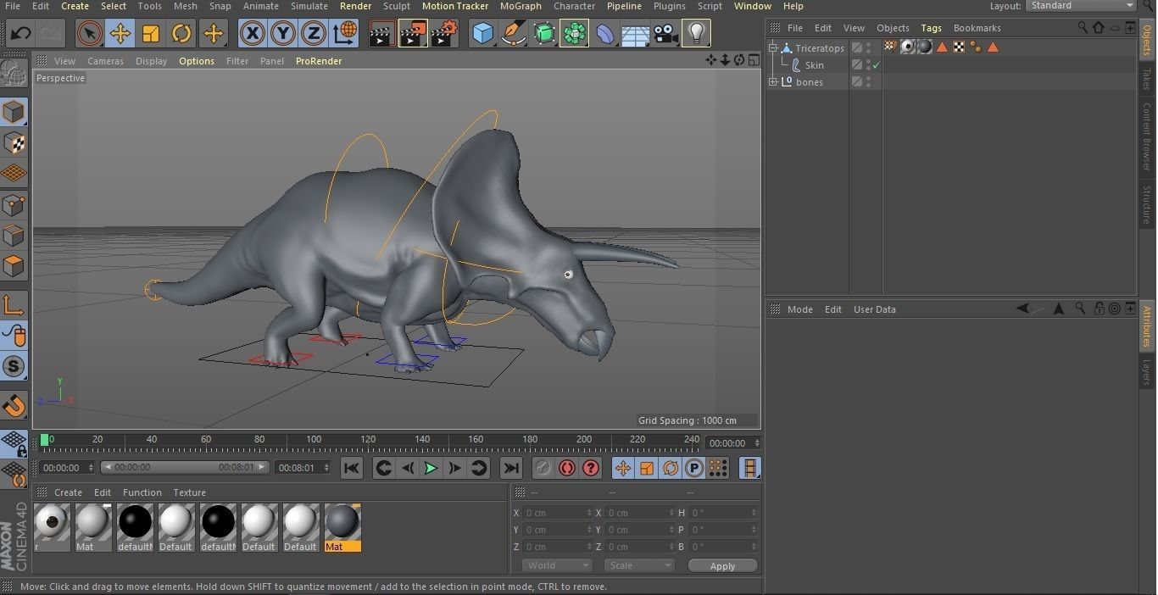Open Edit Render Settings icon
This screenshot has width=1158, height=595.
coord(444,34)
